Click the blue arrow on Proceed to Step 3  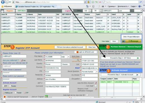pyautogui.click(x=137, y=75)
